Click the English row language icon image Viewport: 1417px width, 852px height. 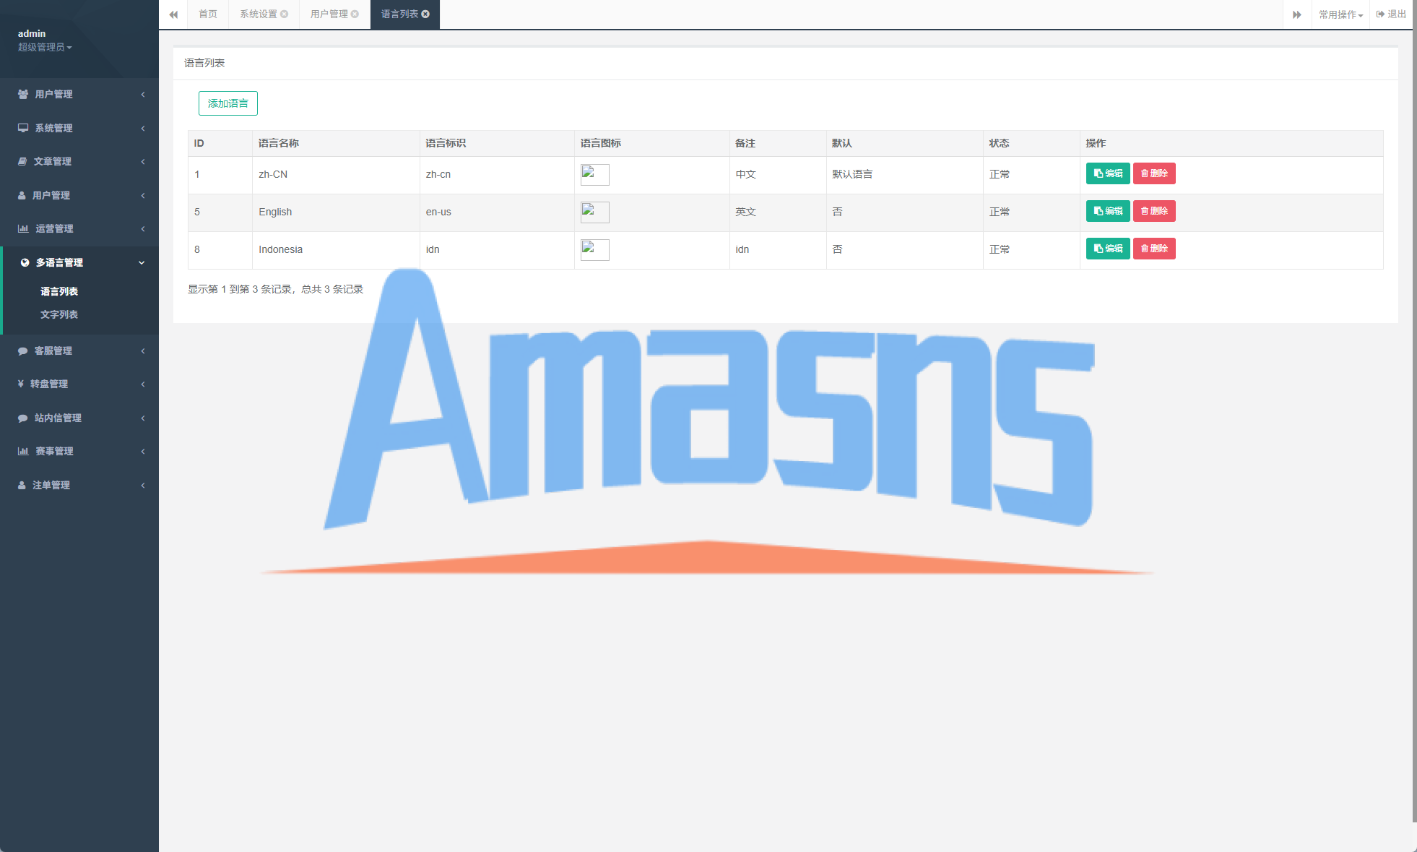point(594,212)
